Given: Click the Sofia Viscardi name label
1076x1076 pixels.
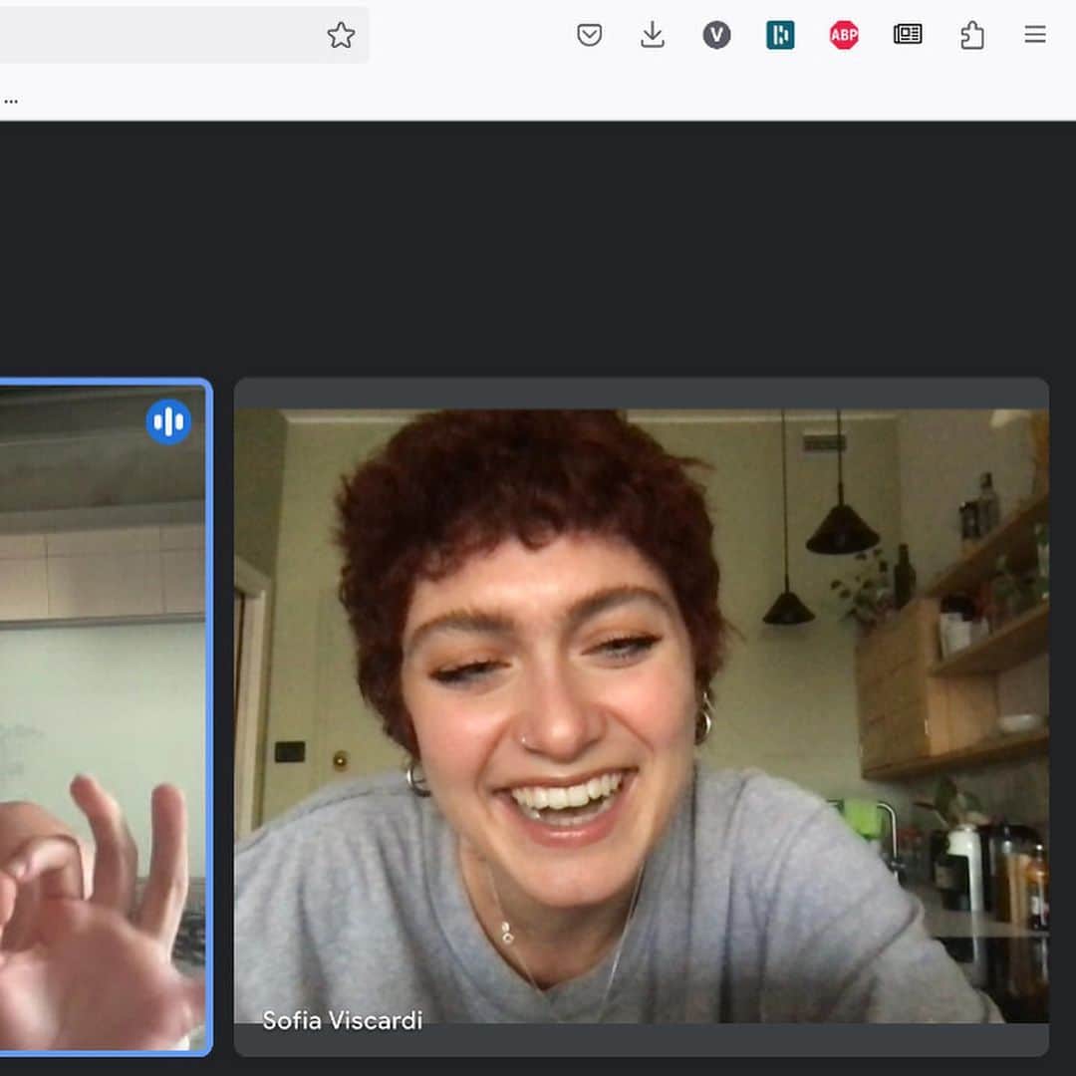Looking at the screenshot, I should [x=342, y=1020].
